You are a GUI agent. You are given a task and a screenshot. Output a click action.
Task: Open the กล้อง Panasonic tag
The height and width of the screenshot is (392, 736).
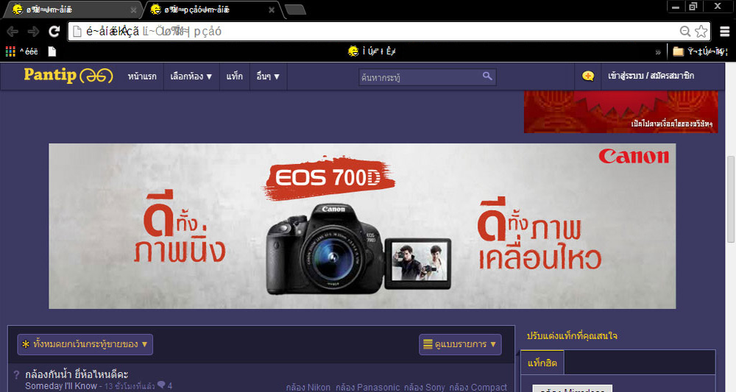(367, 388)
